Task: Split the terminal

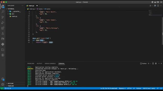Action: (x=153, y=63)
